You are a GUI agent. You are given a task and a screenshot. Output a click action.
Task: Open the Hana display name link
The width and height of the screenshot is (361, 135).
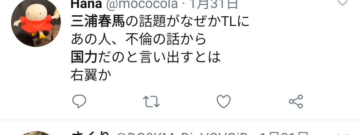tap(86, 4)
